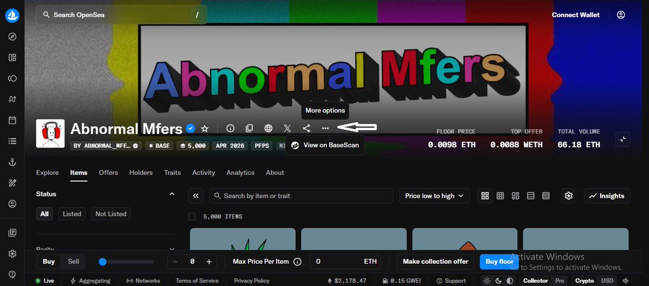Open the OpenSea home logo
Screen dimensions: 649x286
pyautogui.click(x=12, y=15)
